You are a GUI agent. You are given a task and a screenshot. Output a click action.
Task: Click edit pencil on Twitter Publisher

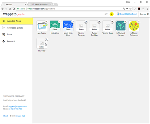coord(99,22)
